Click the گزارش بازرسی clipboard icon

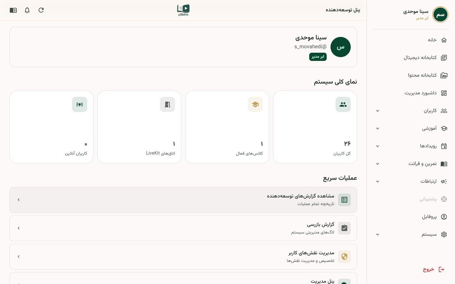pos(344,228)
